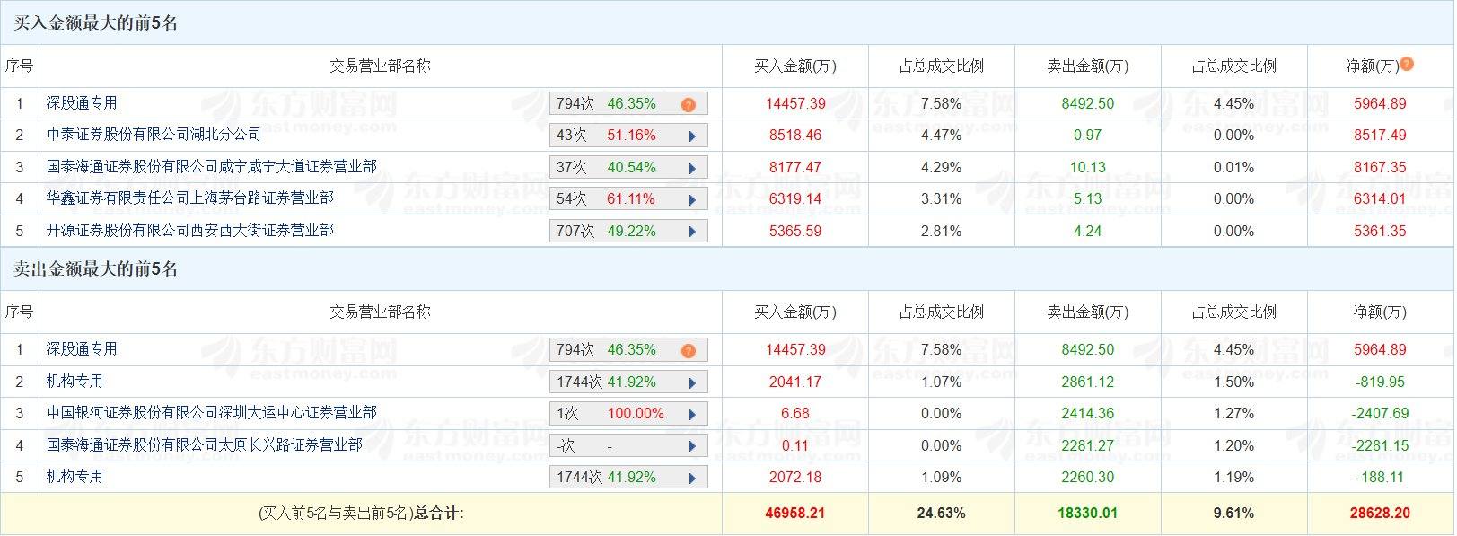Screen dimensions: 1457x536
Task: Click blue arrow icon for 中国银河深圳大运中心 row
Action: [x=691, y=413]
